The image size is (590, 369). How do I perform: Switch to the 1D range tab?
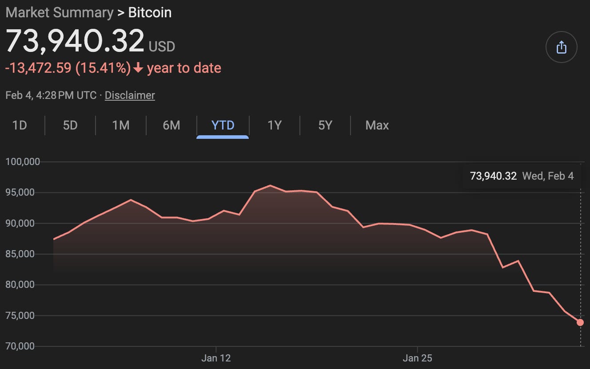(20, 126)
